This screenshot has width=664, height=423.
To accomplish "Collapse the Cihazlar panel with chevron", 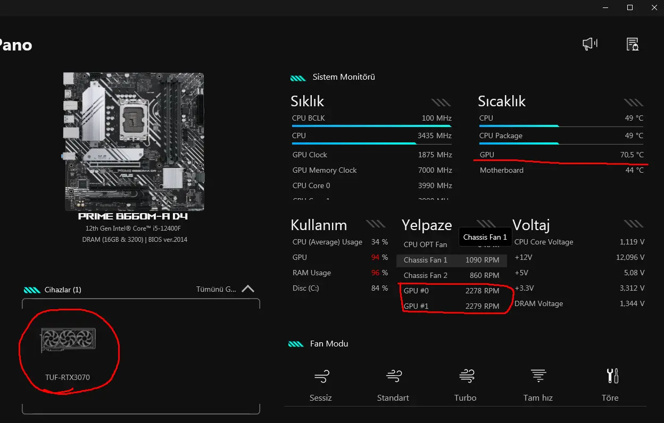I will tap(248, 289).
